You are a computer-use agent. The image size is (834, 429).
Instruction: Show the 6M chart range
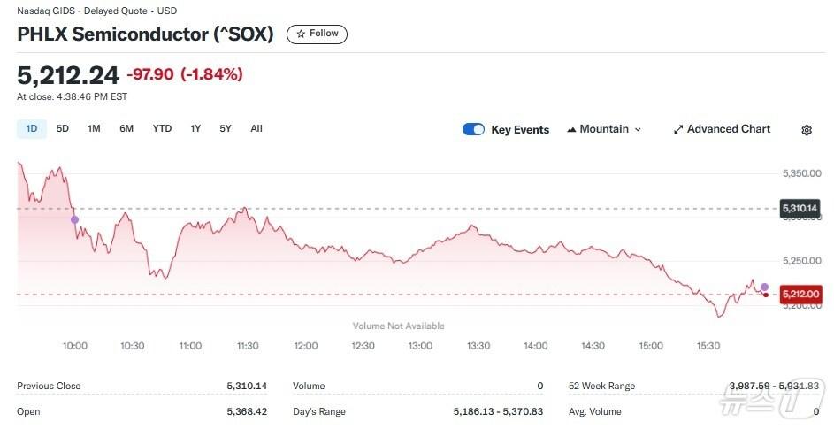126,128
